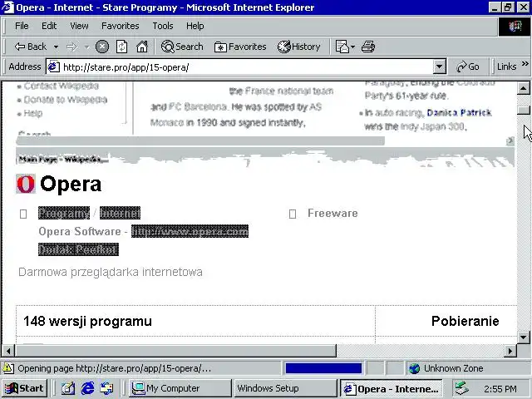The image size is (532, 399).
Task: Click the vertical scrollbar down arrow
Action: point(523,337)
